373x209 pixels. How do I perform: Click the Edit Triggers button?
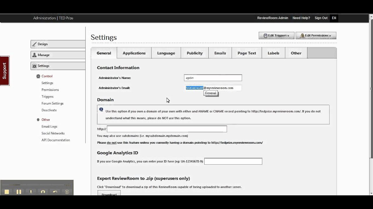tap(277, 35)
